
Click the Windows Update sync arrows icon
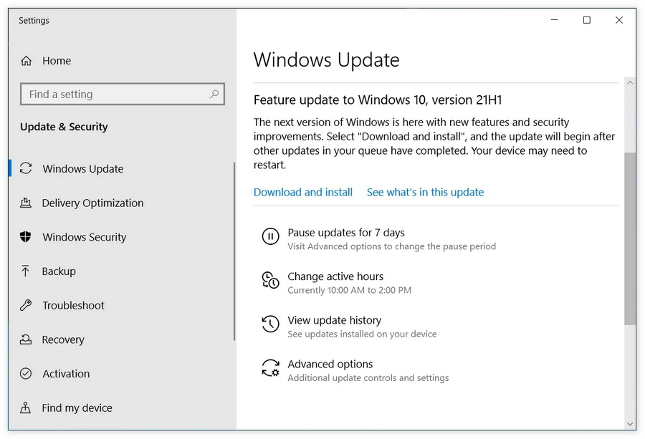coord(26,168)
